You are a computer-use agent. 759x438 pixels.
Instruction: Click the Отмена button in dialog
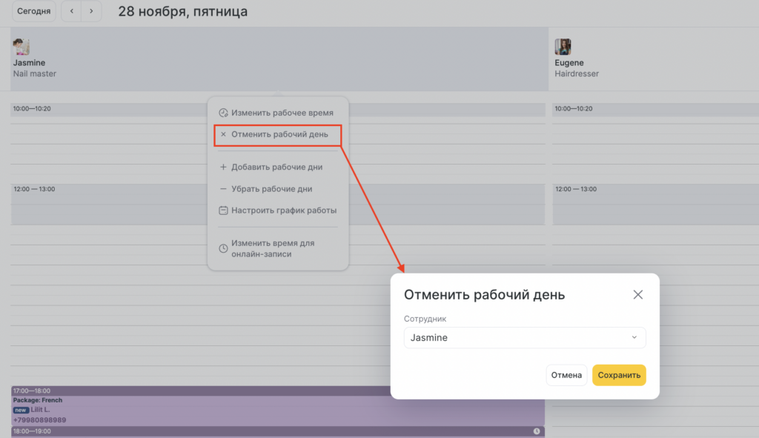(x=566, y=375)
